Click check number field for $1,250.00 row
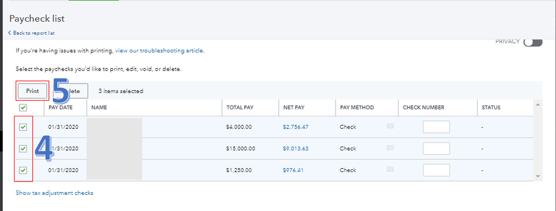The height and width of the screenshot is (211, 556). [x=436, y=170]
